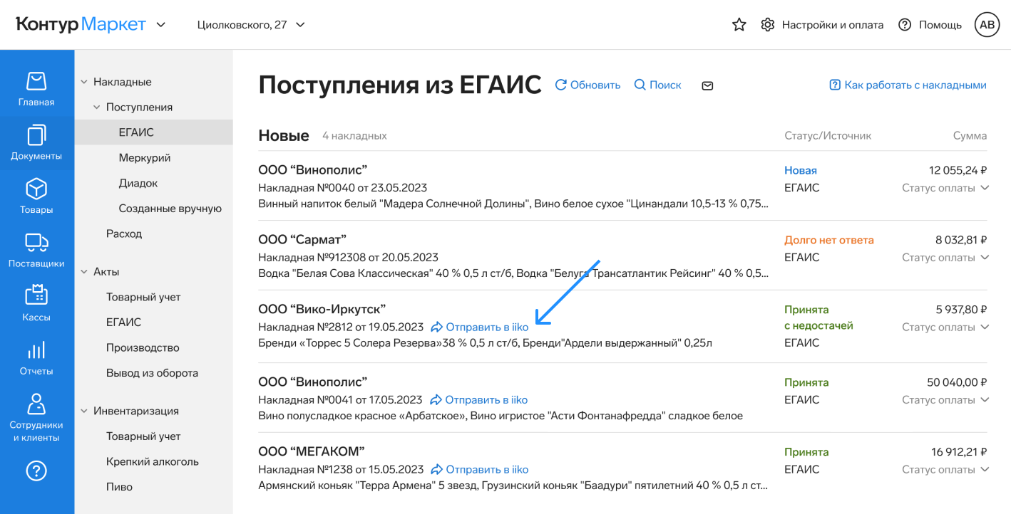The width and height of the screenshot is (1011, 514).
Task: Open Поиск search
Action: click(x=658, y=85)
